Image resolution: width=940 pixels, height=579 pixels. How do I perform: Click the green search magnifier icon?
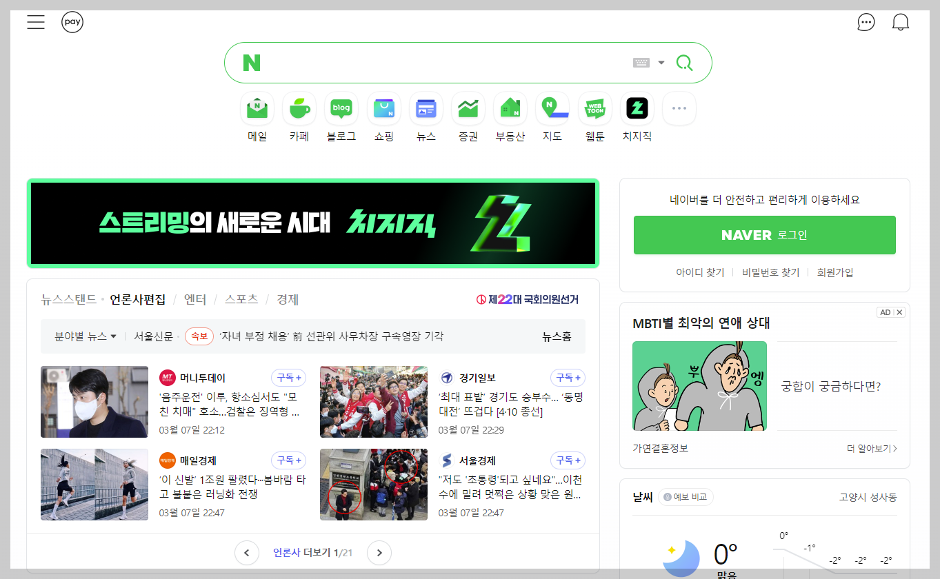684,63
